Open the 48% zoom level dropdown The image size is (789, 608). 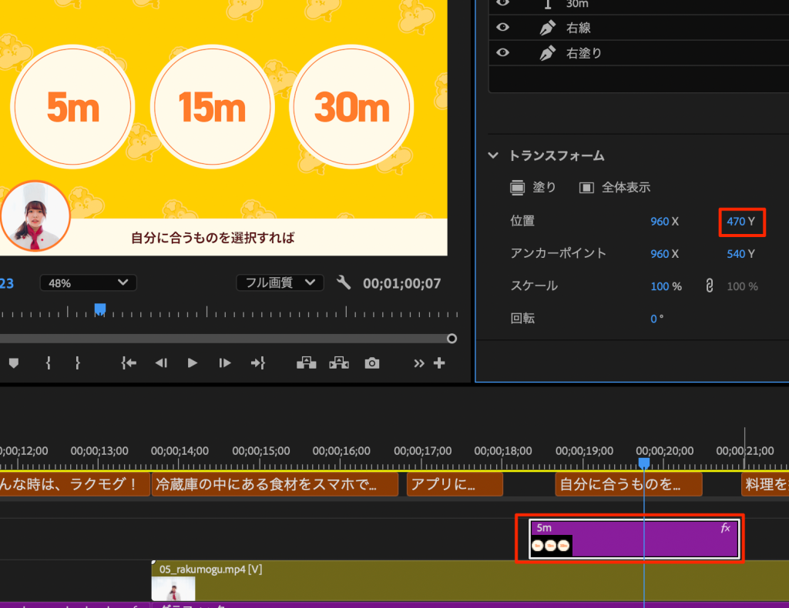tap(88, 282)
